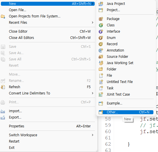Choose Export... menu entry
Image resolution: width=158 pixels, height=152 pixels.
48,117
